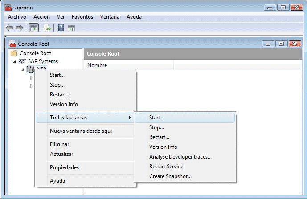Collapse the NSP tree node arrow
The width and height of the screenshot is (307, 199).
pyautogui.click(x=23, y=70)
